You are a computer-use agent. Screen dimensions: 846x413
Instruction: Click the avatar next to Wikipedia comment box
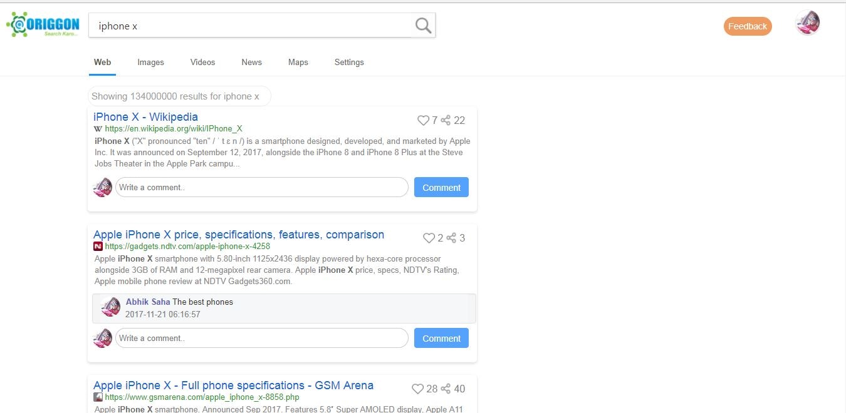click(x=103, y=187)
